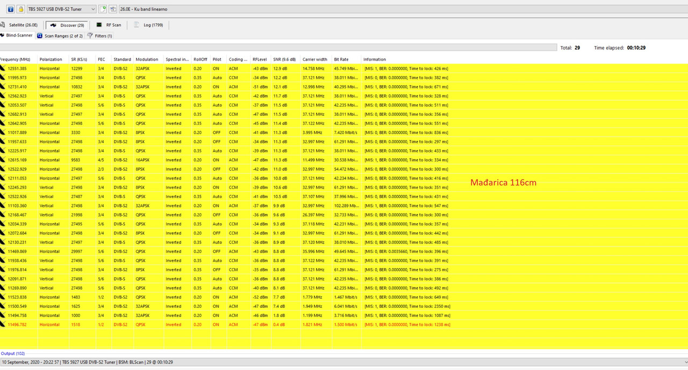This screenshot has height=370, width=688.
Task: Click the signal icon of row 12168.467
Action: click(x=3, y=214)
